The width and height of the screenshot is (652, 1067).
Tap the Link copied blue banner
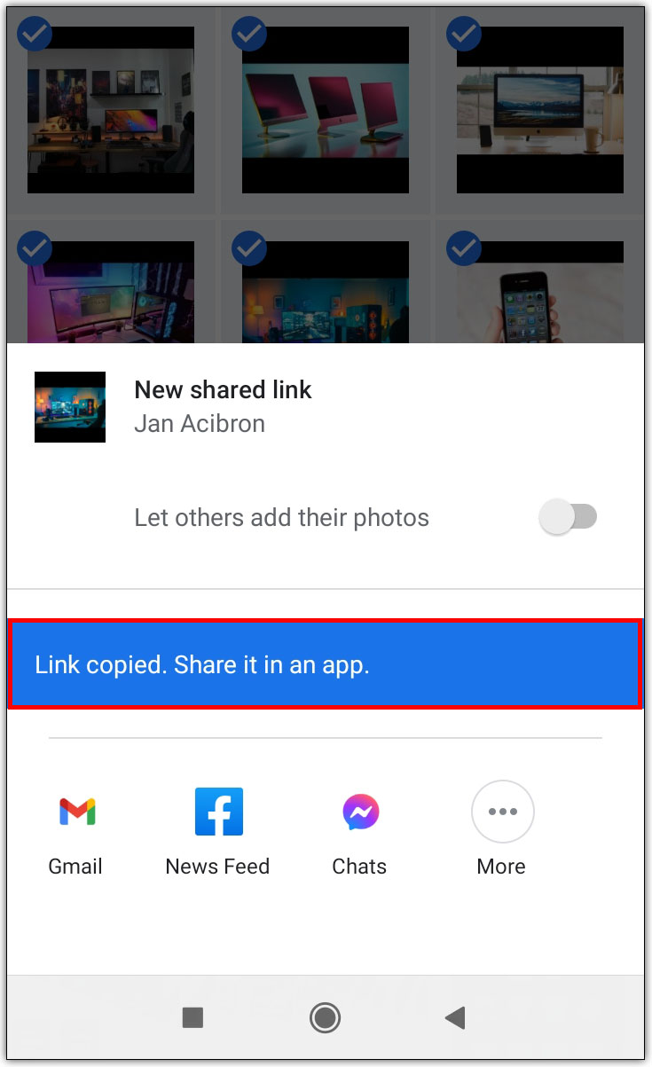point(325,664)
